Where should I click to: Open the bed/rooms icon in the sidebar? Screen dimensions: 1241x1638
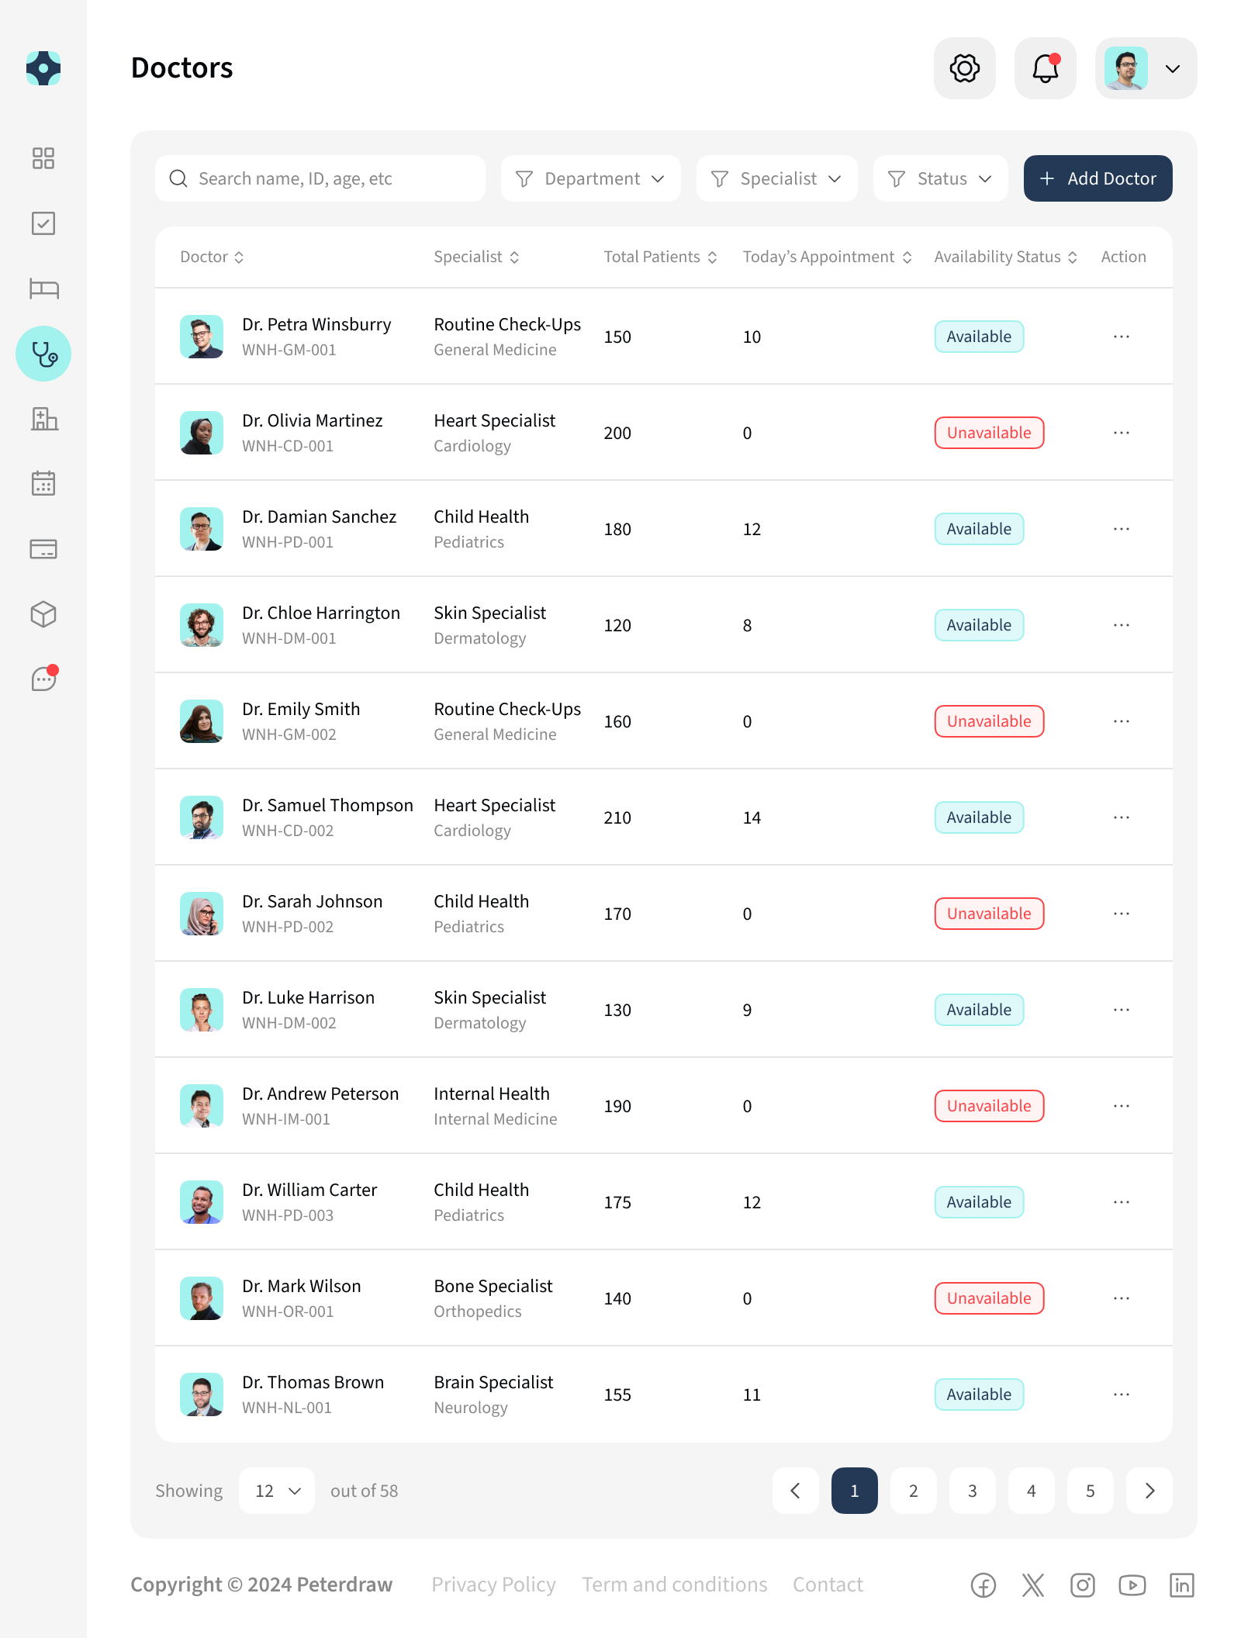click(x=43, y=289)
